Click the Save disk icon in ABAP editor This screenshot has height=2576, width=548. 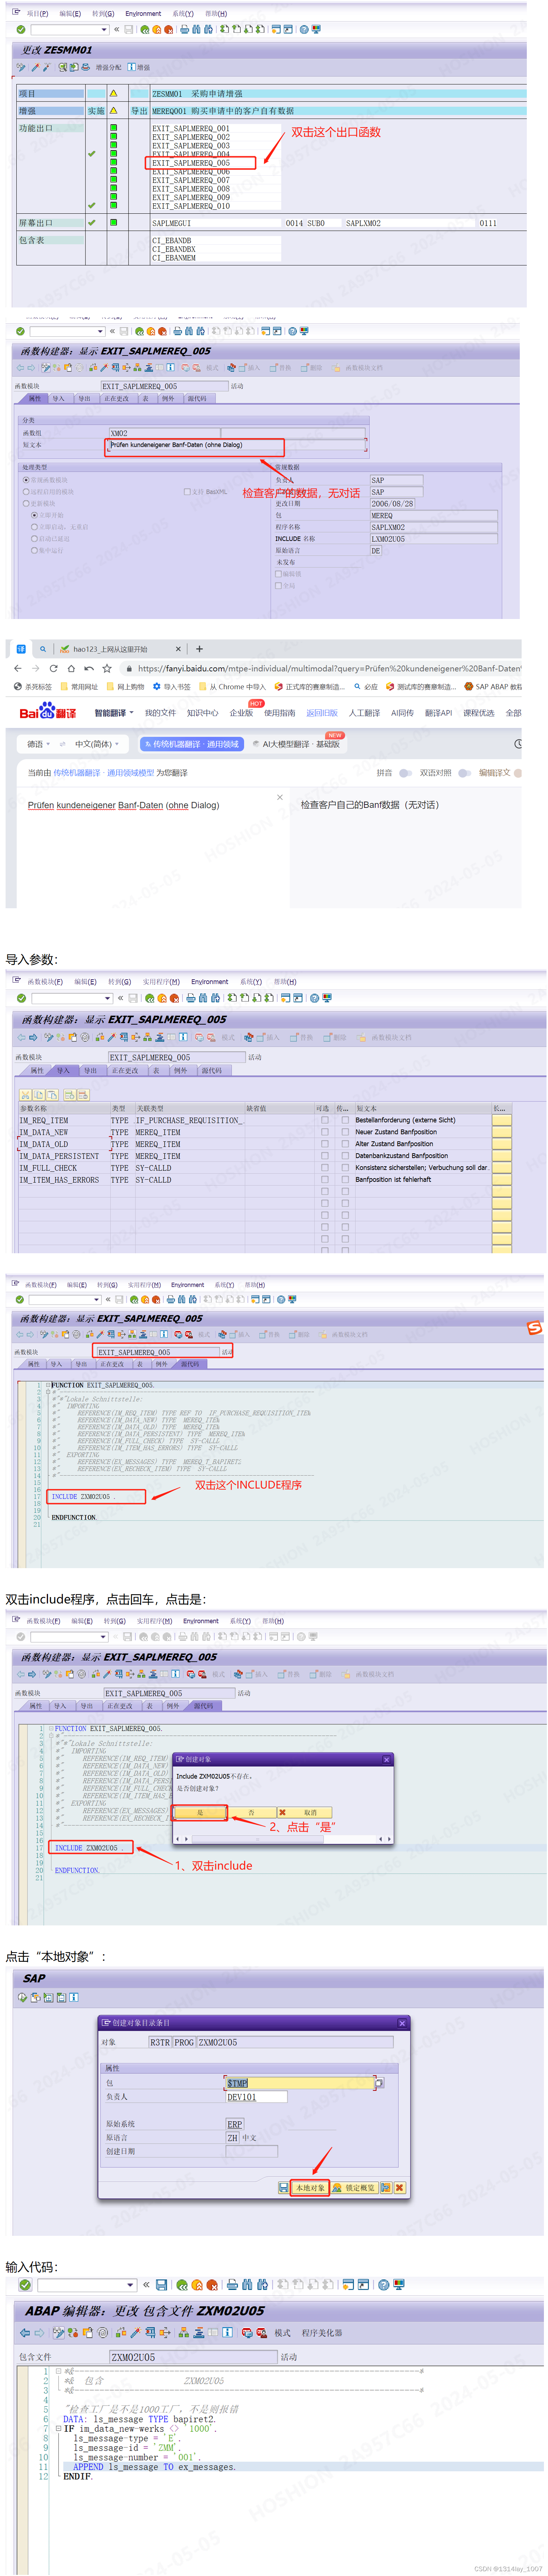tap(161, 2284)
